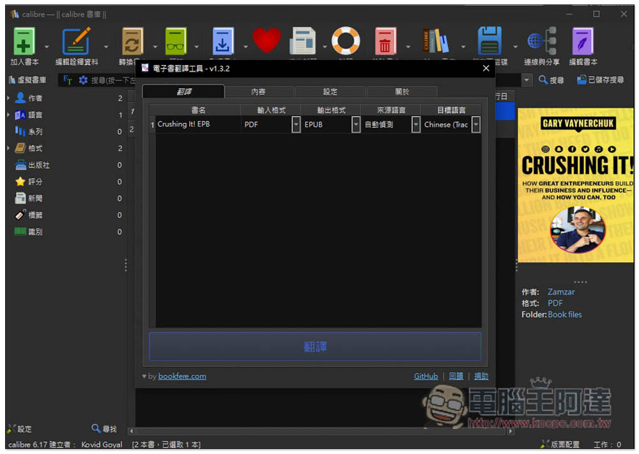This screenshot has height=454, width=639.
Task: Click the Get books download icon
Action: click(223, 41)
